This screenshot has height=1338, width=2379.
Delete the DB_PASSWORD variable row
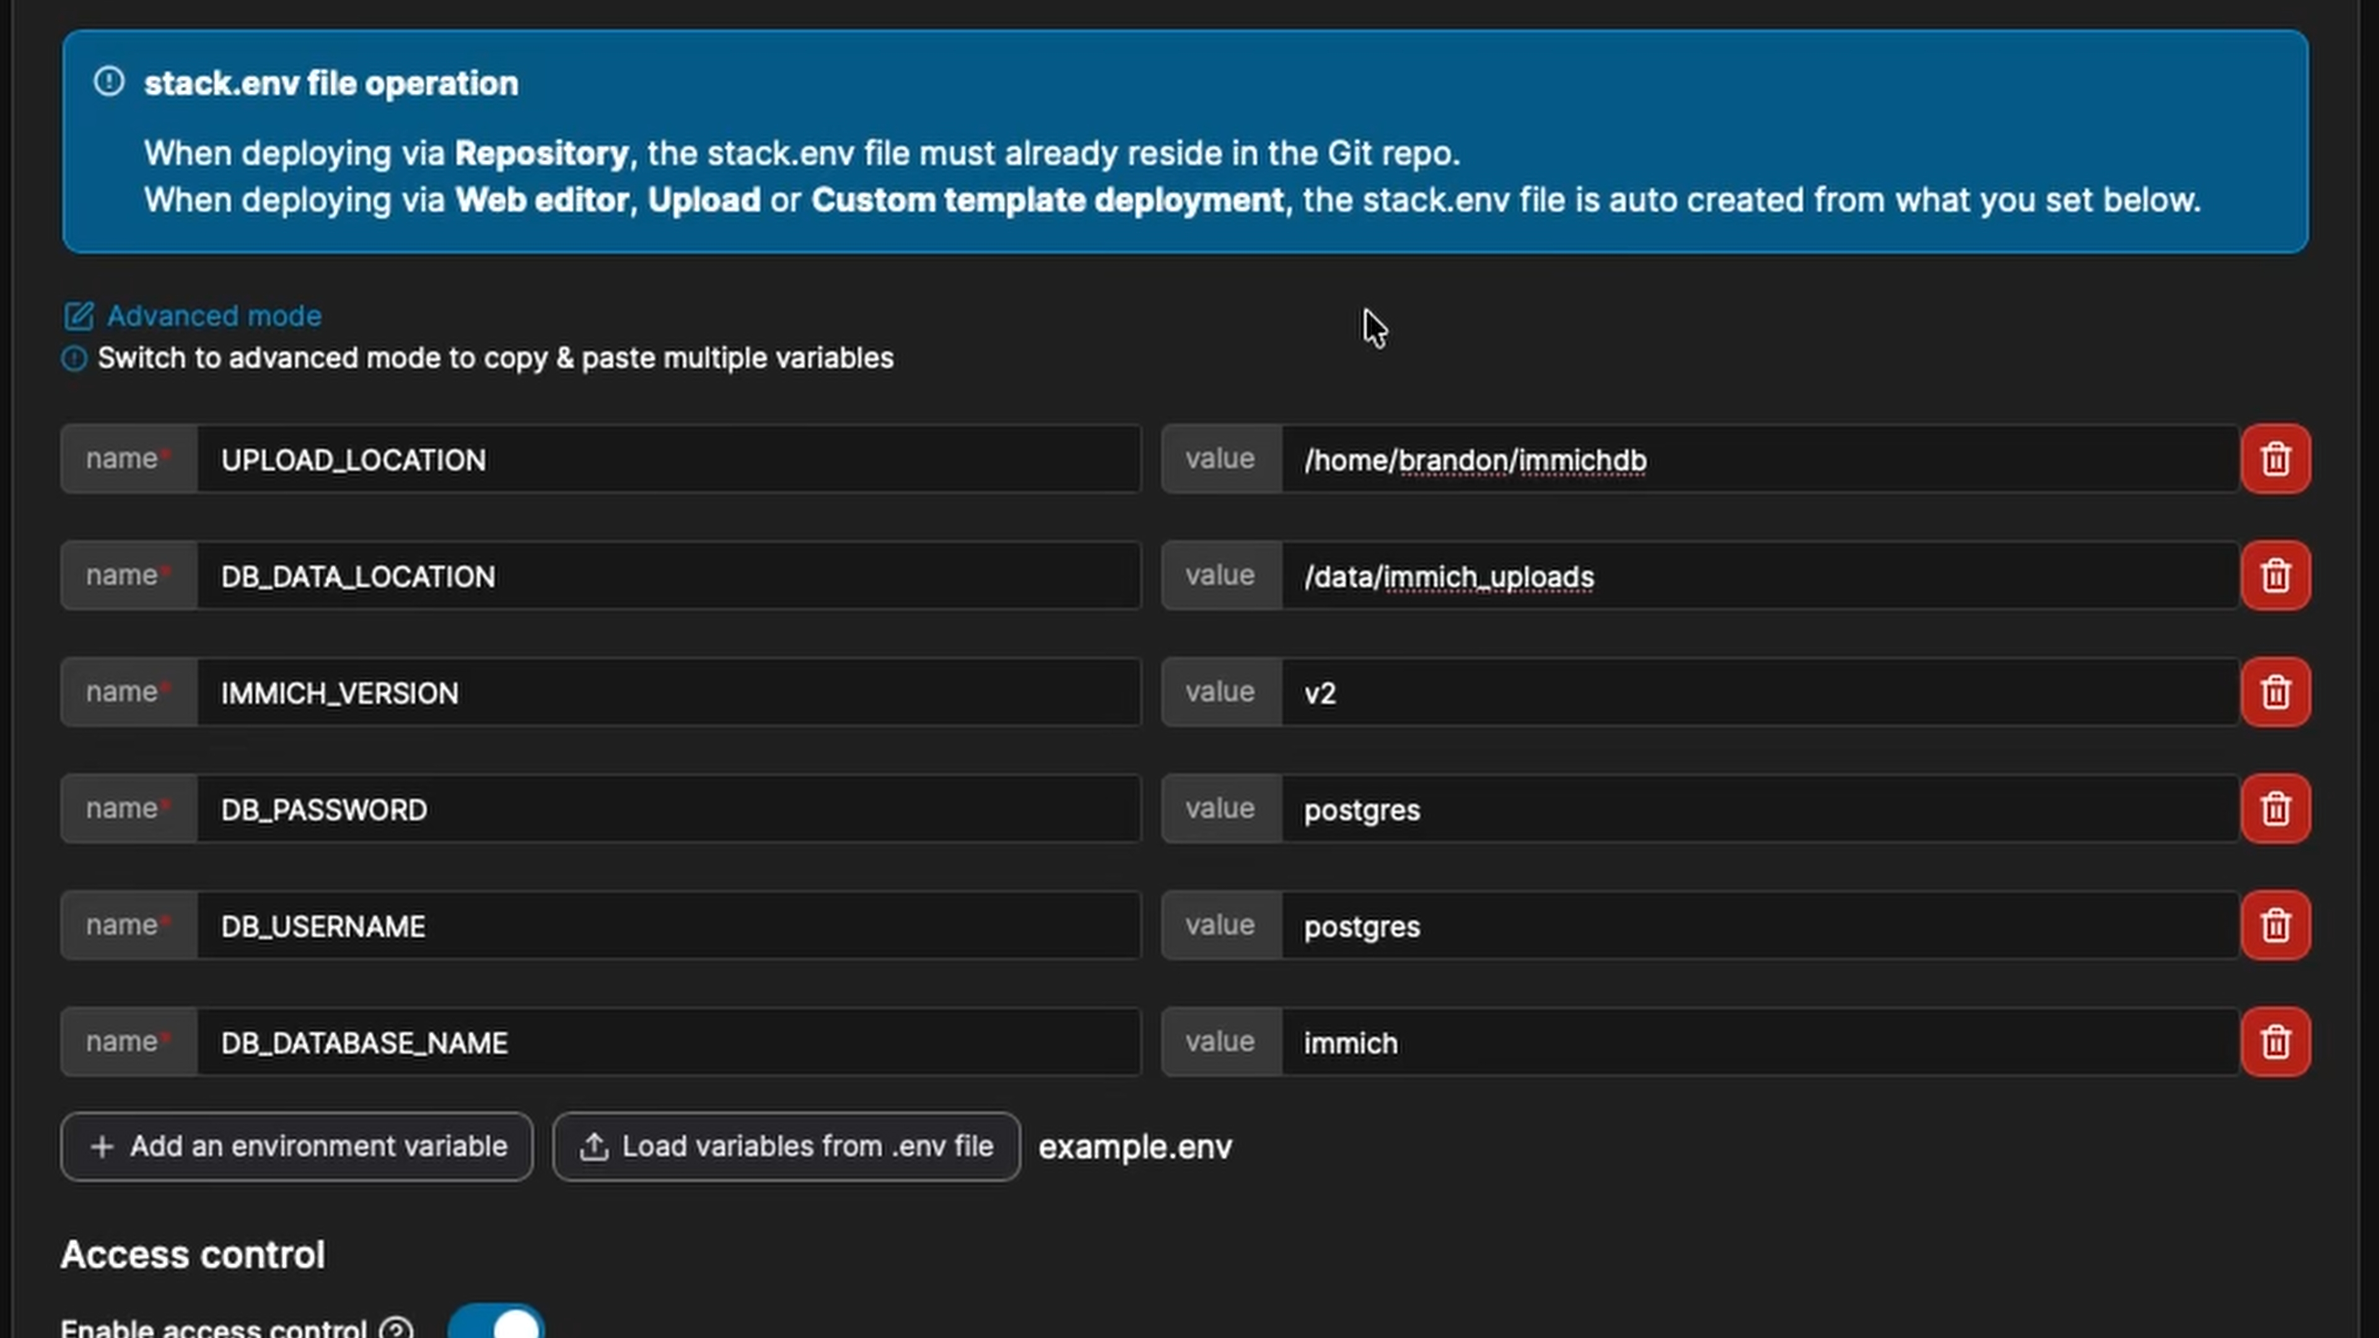click(x=2275, y=809)
